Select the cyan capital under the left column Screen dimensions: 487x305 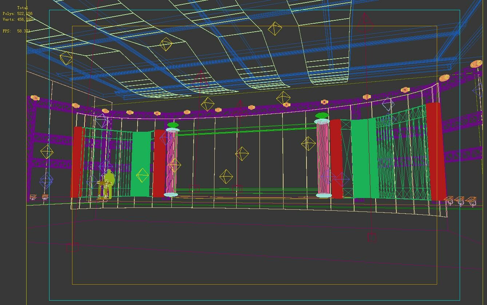(170, 194)
